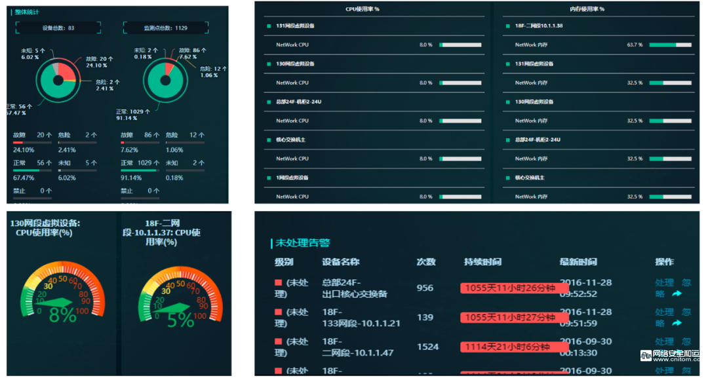Click the red level marker for 总部24F-出口核心交换备
708x382 pixels.
tap(278, 282)
